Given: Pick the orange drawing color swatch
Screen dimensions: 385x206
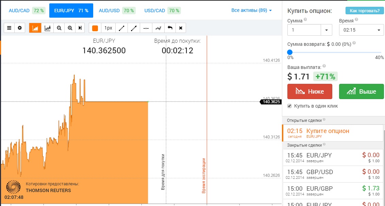Looking at the screenshot, I should click(x=95, y=28).
